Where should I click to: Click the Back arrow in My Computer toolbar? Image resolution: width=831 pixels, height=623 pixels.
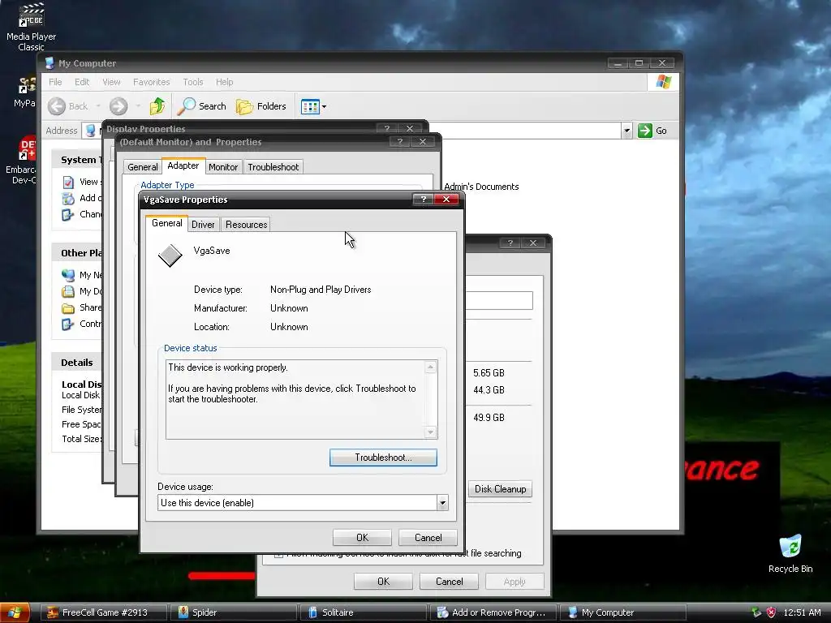(57, 106)
